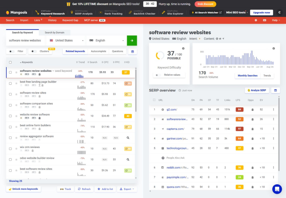Viewport: 286px width, 198px height.
Task: Click the Add to list button
Action: click(x=105, y=189)
